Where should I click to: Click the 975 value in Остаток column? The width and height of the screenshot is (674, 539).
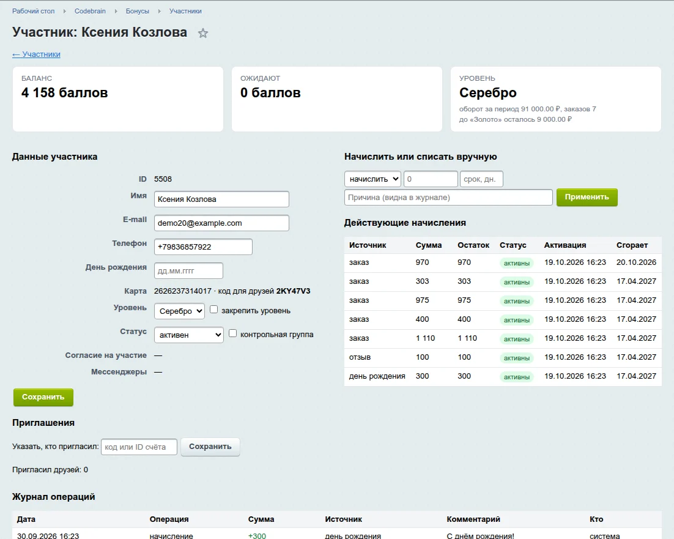[464, 300]
